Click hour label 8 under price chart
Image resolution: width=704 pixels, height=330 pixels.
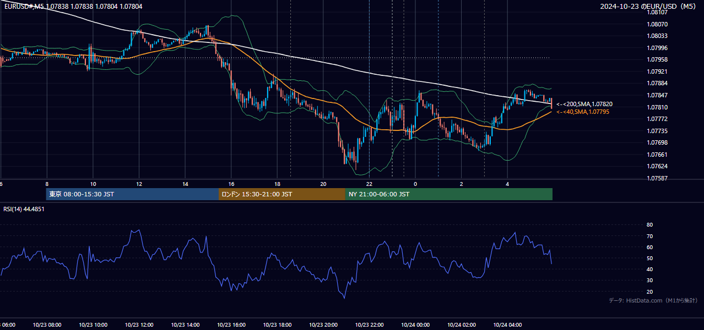click(47, 184)
